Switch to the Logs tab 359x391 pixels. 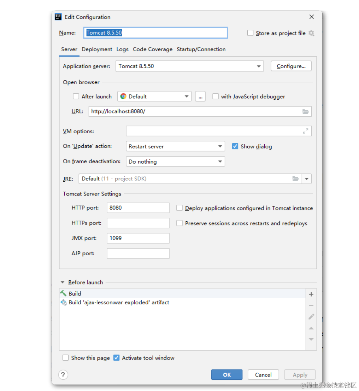[x=122, y=49]
